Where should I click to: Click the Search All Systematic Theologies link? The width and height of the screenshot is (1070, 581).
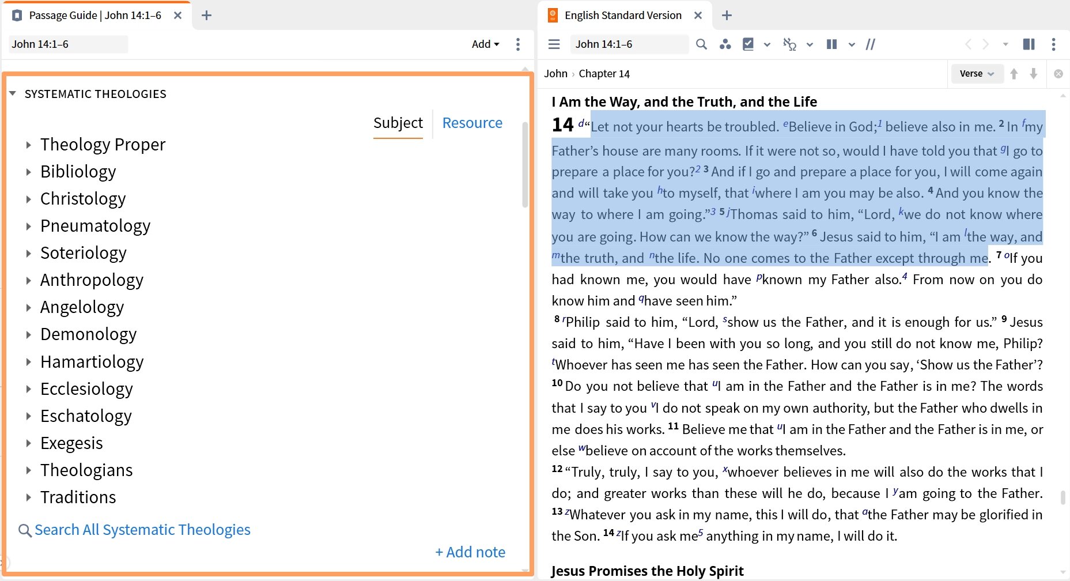point(142,530)
